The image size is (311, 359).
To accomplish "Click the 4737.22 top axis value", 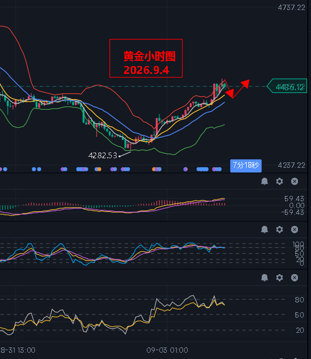I will tap(291, 7).
